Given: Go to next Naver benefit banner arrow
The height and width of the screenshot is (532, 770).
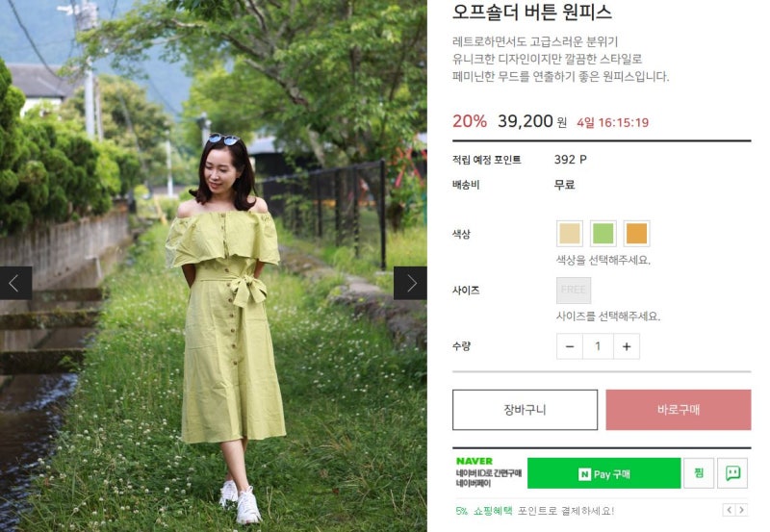Looking at the screenshot, I should (741, 510).
